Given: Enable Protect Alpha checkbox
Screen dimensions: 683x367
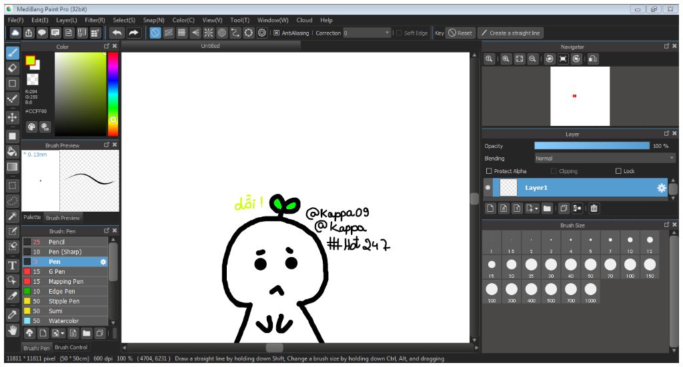Looking at the screenshot, I should pyautogui.click(x=489, y=171).
